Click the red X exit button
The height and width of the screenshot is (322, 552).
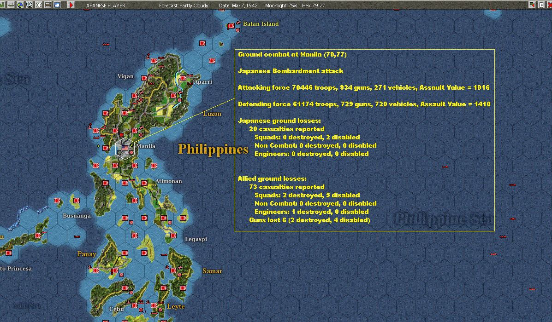(x=549, y=5)
